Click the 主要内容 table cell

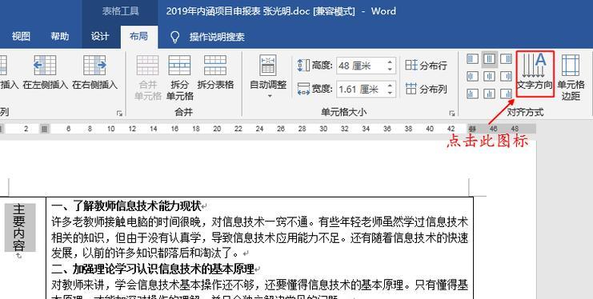(x=19, y=228)
